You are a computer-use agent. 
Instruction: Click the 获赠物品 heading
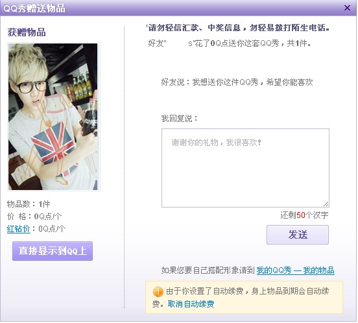coord(27,32)
